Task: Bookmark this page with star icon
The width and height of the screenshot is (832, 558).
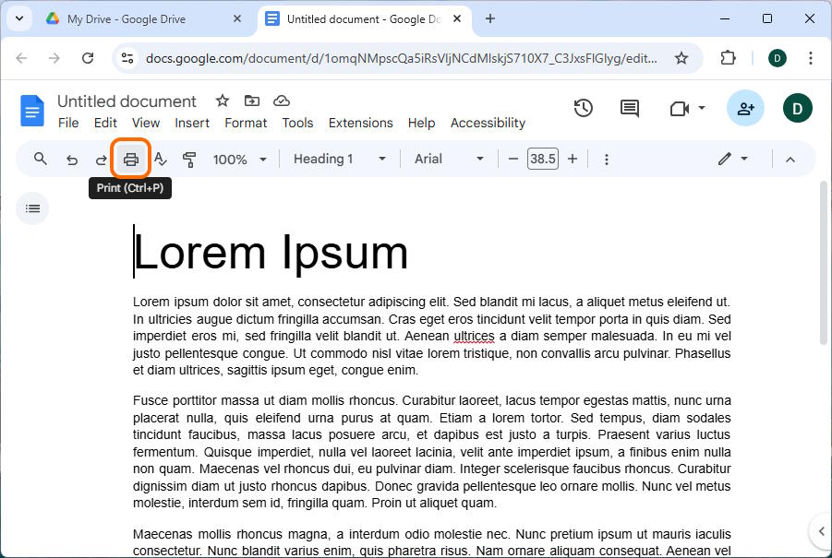Action: coord(681,58)
